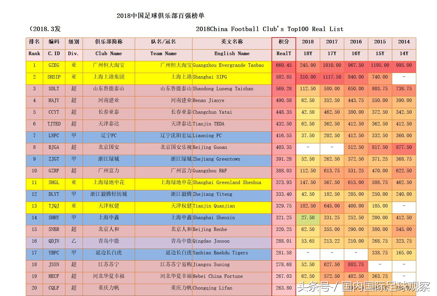Image resolution: width=437 pixels, height=296 pixels.
Task: Select the club code HAJY
Action: [x=54, y=100]
